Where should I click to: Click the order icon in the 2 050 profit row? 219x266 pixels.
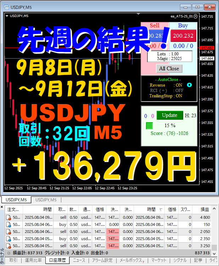(9, 232)
